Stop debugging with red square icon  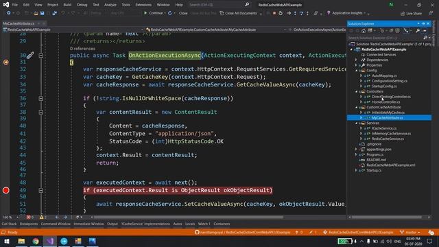(274, 13)
